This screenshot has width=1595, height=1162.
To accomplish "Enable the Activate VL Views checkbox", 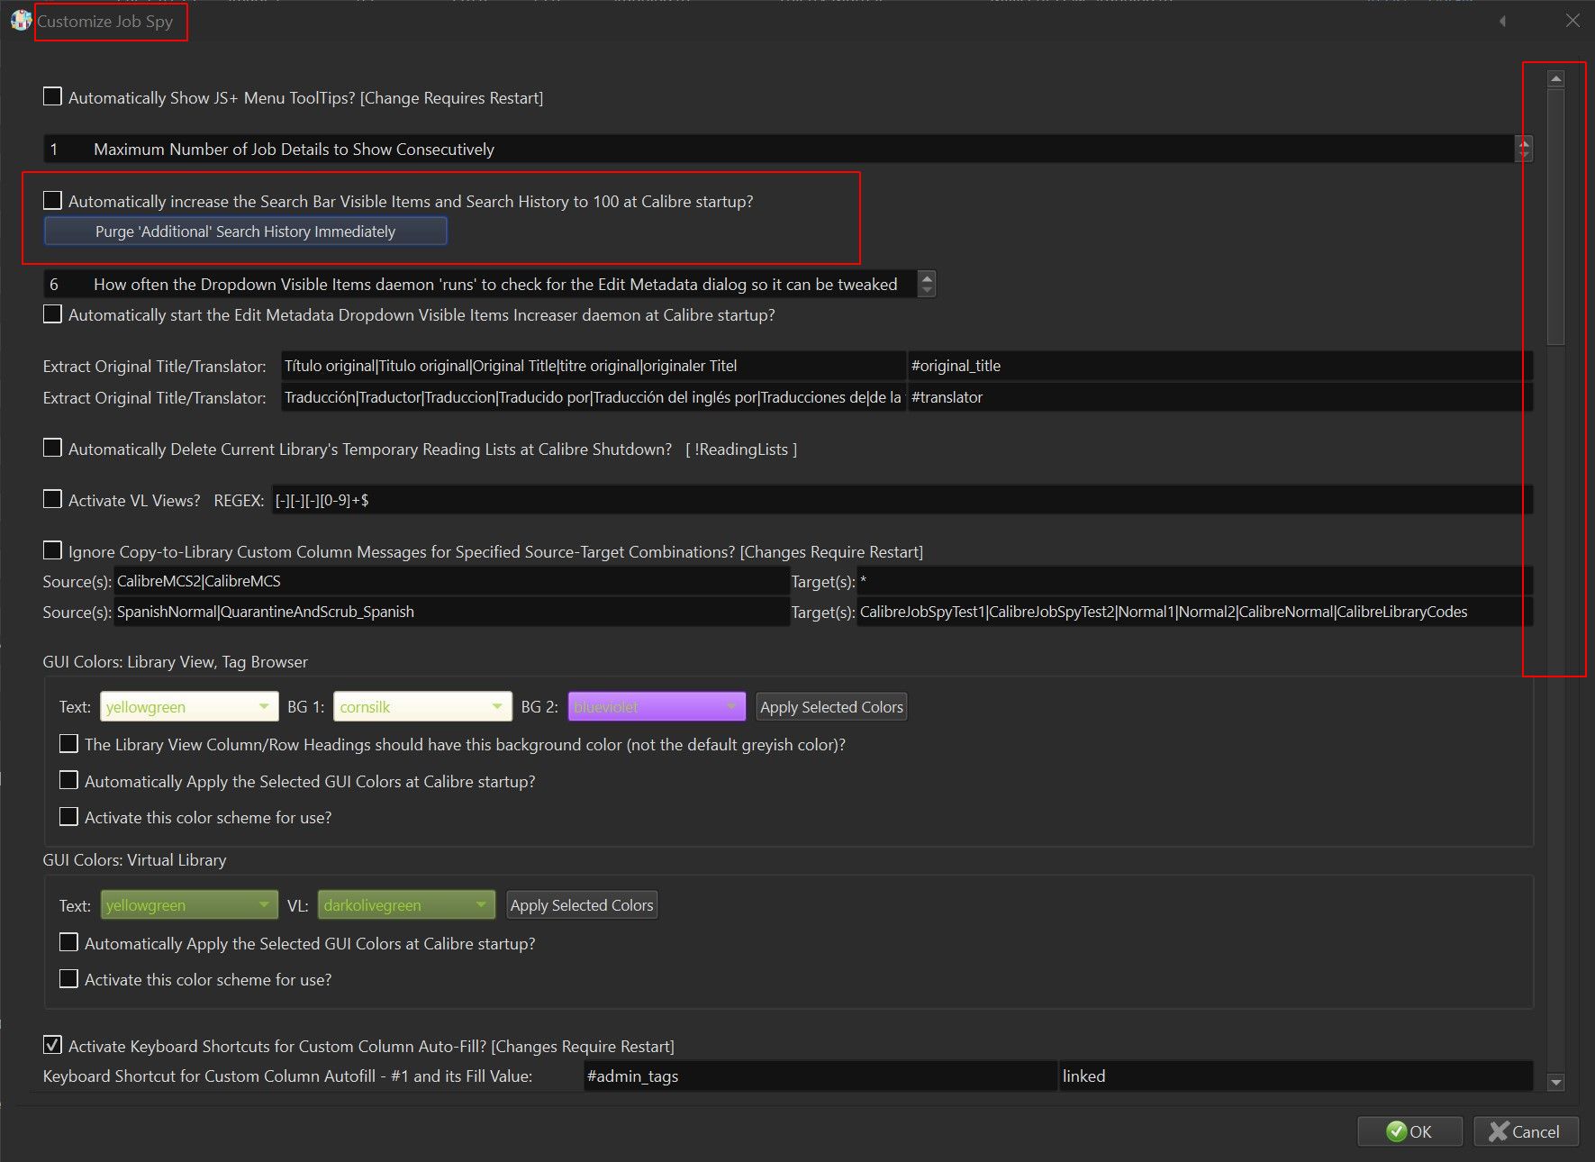I will pyautogui.click(x=52, y=499).
